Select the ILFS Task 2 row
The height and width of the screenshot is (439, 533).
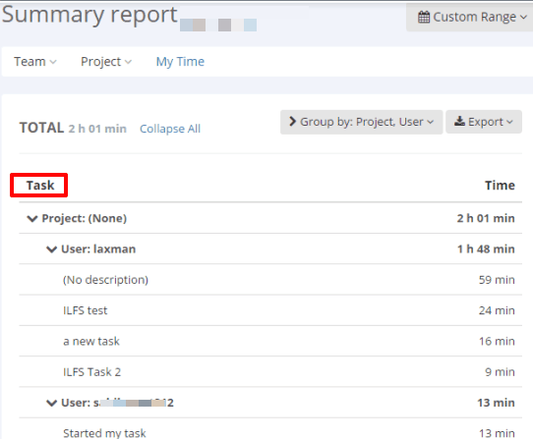click(x=270, y=372)
